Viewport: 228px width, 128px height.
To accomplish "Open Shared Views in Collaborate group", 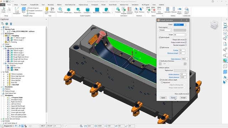I will click(187, 10).
